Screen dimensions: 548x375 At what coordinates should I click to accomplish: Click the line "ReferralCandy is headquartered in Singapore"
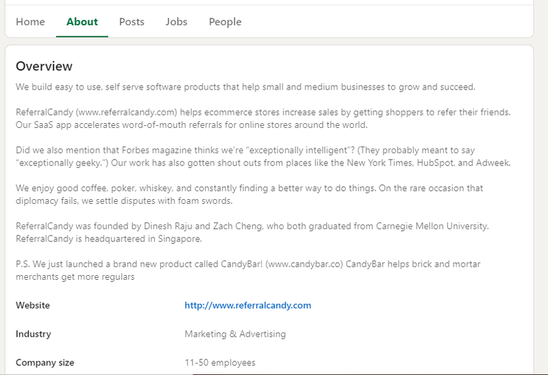[x=109, y=239]
